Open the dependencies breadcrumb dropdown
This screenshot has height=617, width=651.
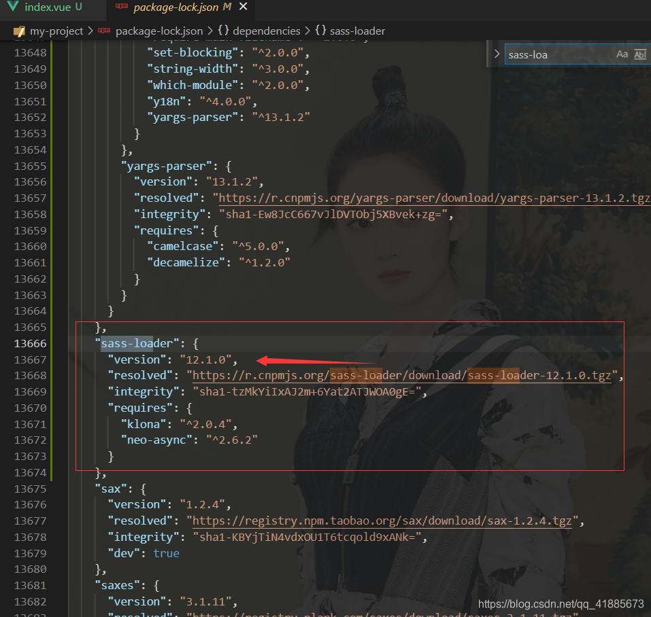(x=267, y=31)
